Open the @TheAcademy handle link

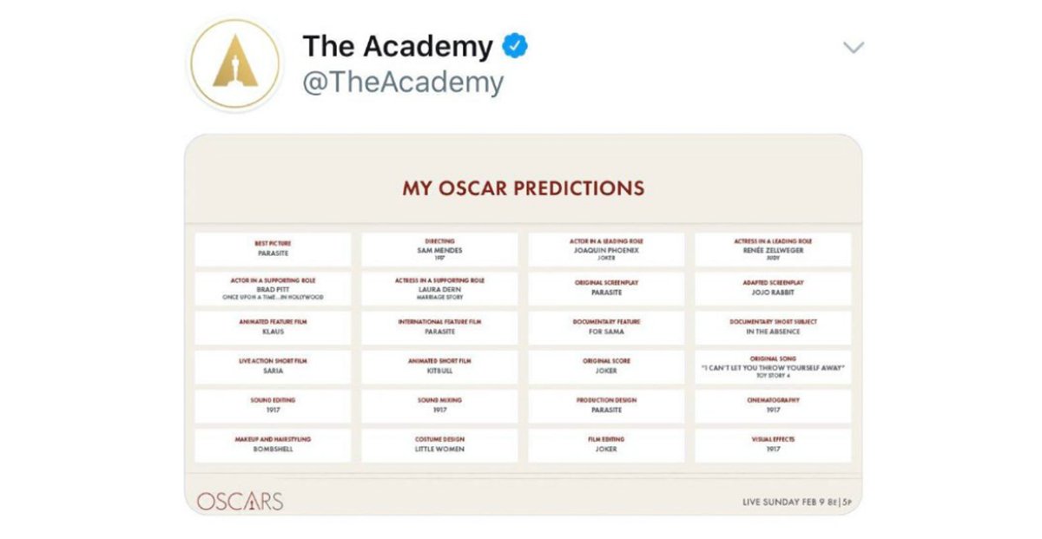[x=402, y=82]
